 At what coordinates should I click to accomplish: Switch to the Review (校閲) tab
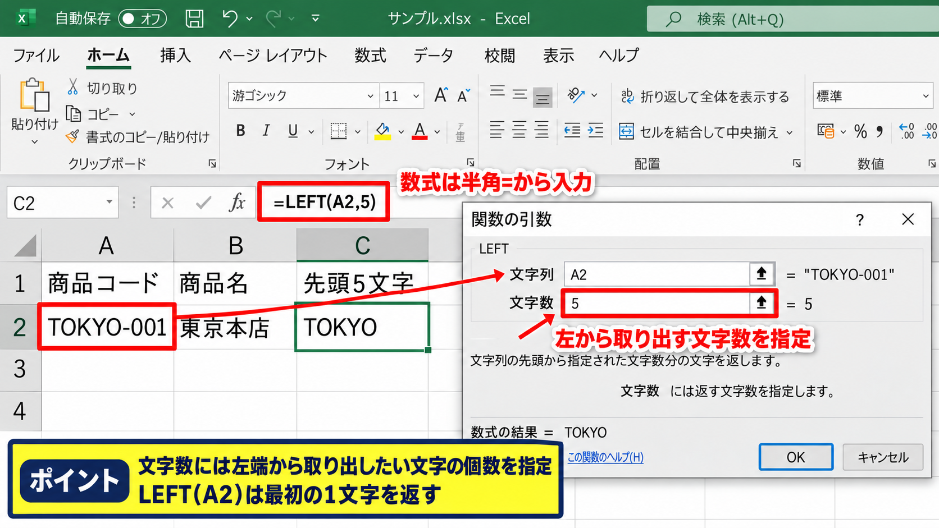point(500,55)
